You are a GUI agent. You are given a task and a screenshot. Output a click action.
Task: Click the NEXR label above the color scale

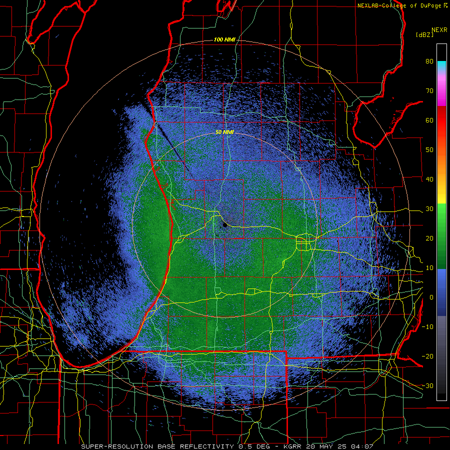(x=439, y=29)
